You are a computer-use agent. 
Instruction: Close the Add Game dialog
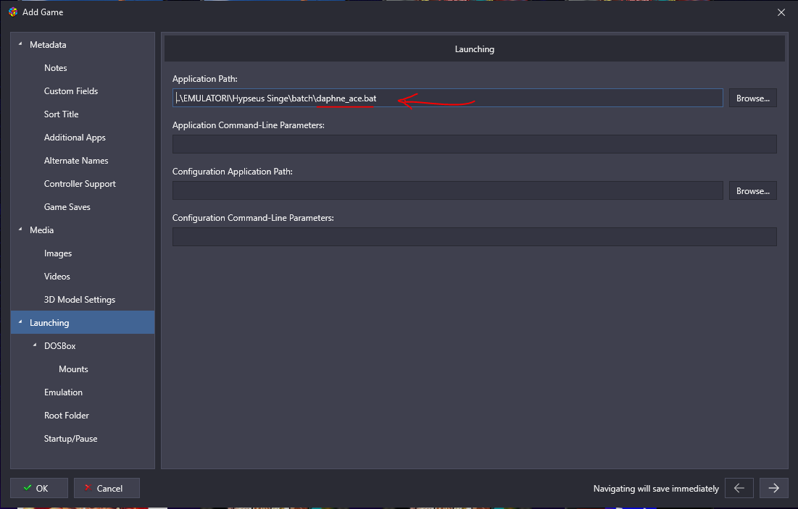pos(781,12)
